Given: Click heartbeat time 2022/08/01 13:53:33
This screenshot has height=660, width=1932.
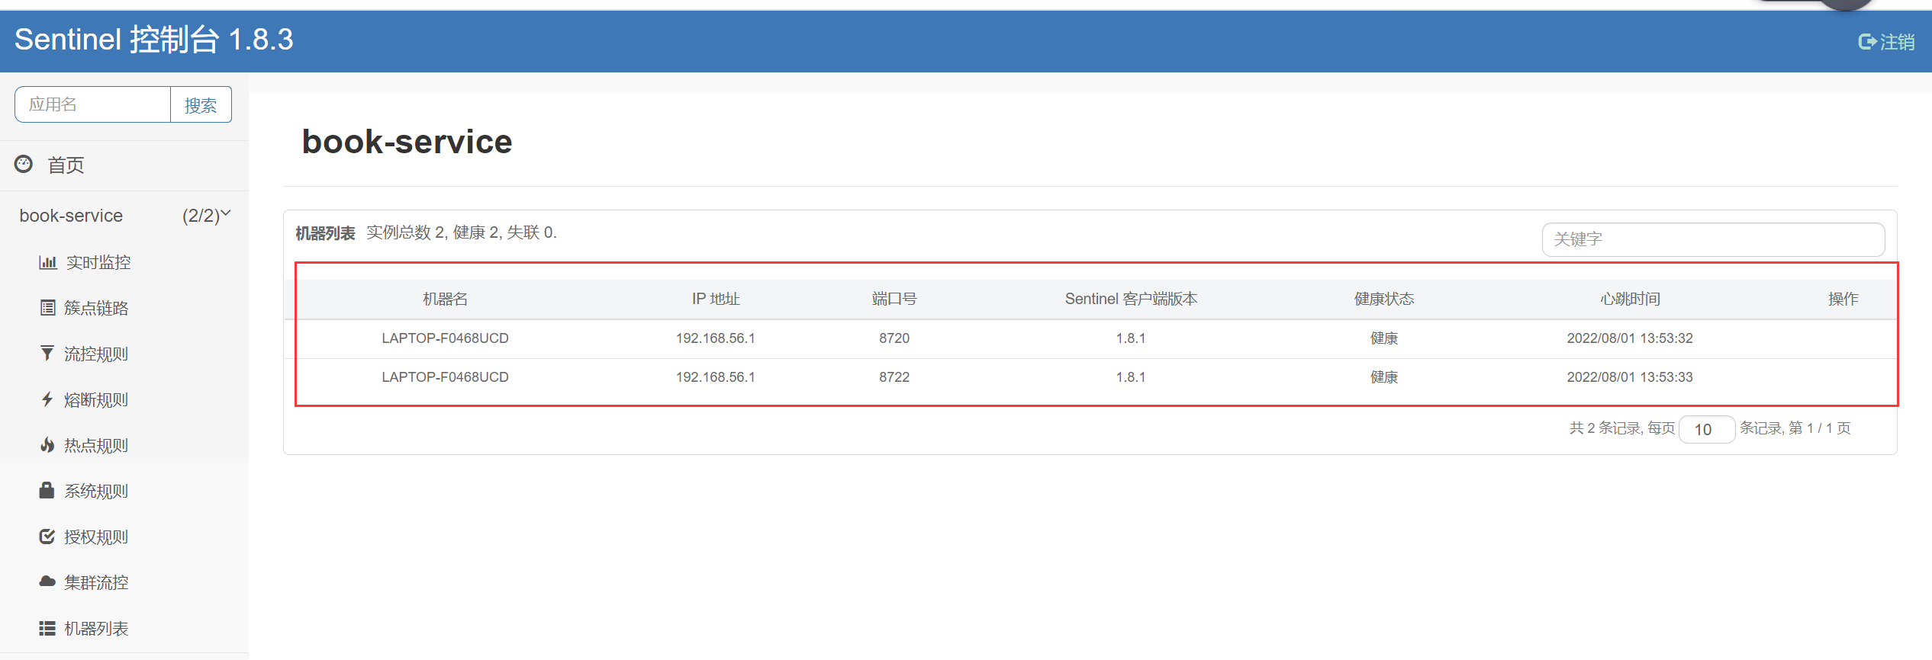Looking at the screenshot, I should pyautogui.click(x=1630, y=377).
